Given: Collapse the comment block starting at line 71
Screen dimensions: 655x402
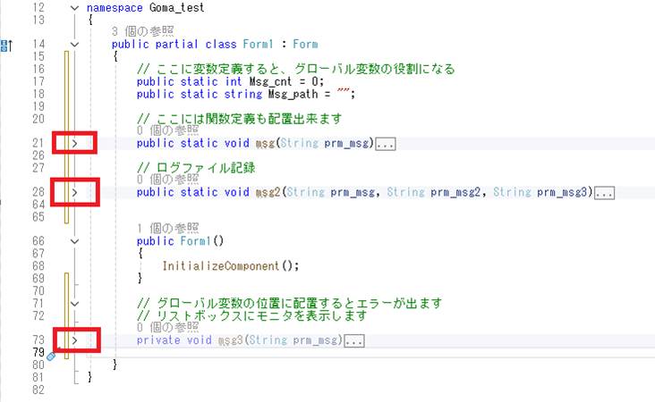Looking at the screenshot, I should coord(75,303).
